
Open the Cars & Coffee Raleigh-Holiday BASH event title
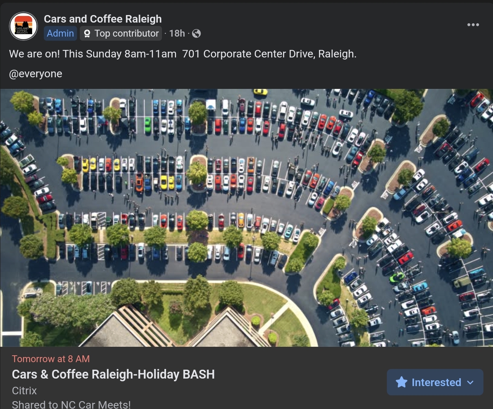tap(113, 374)
